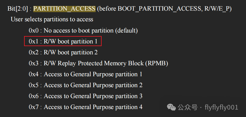246x117 pixels.
Task: Click the 0x0 No access to boot partition line
Action: (x=83, y=30)
